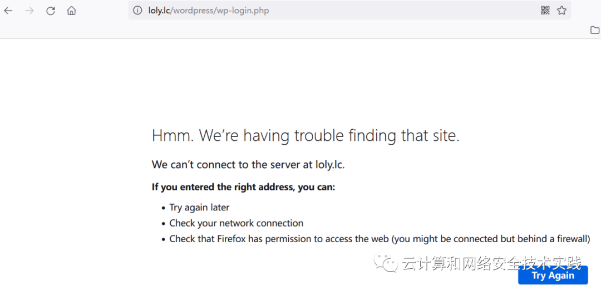Click the 'Check your network connection' bullet
The width and height of the screenshot is (601, 290).
[x=236, y=223]
